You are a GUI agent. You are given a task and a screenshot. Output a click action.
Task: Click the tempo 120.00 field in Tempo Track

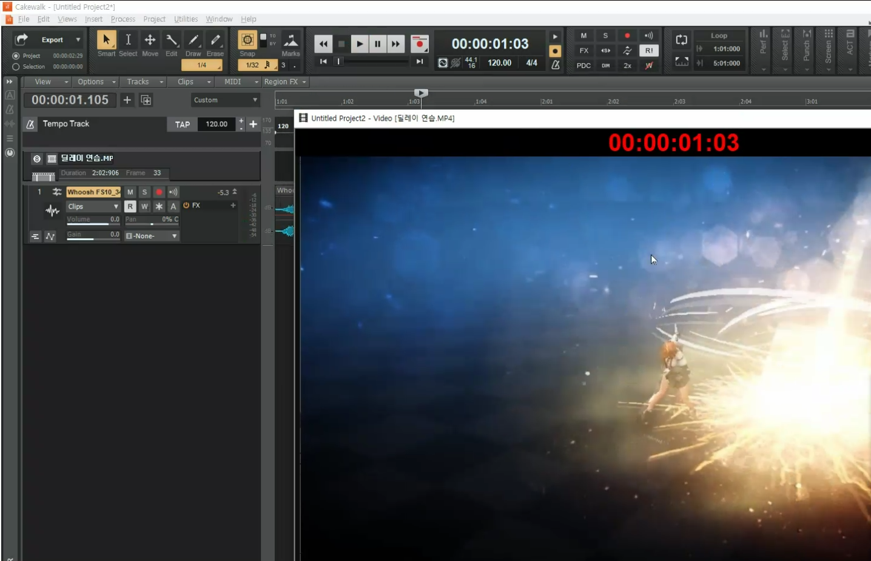217,124
